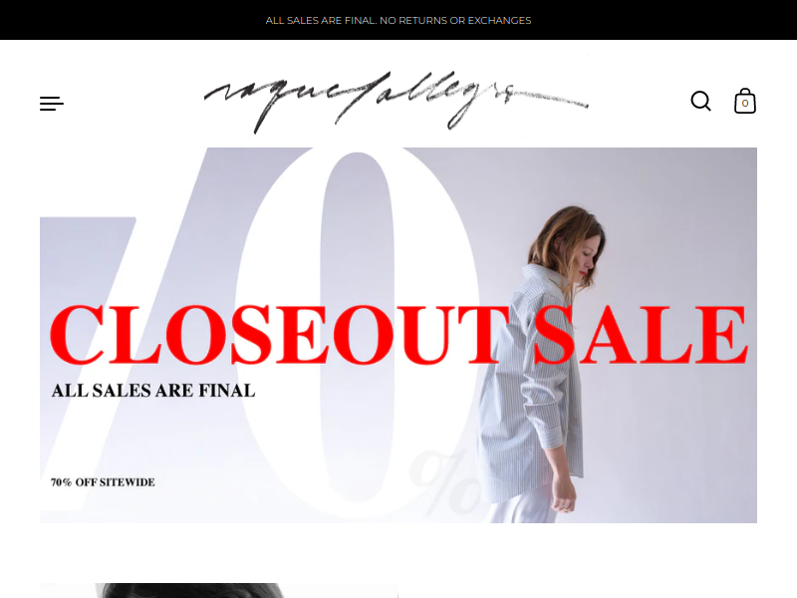Open the hamburger navigation menu

[x=52, y=104]
